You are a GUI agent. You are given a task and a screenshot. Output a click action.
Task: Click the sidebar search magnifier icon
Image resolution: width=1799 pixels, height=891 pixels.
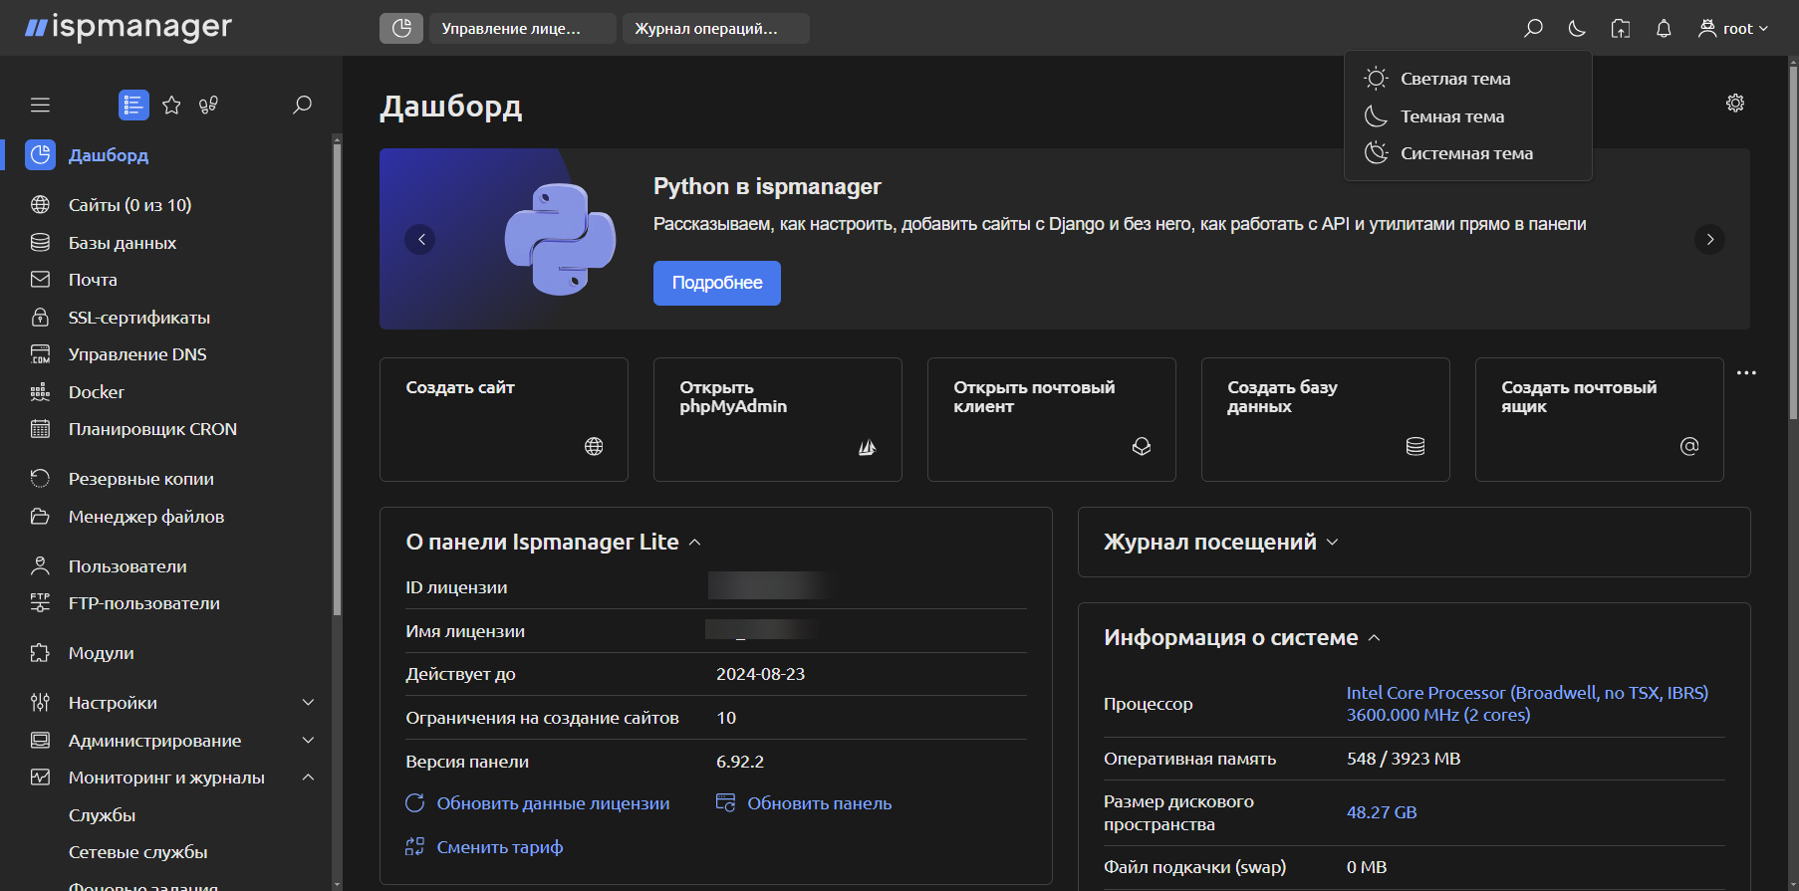(x=302, y=105)
